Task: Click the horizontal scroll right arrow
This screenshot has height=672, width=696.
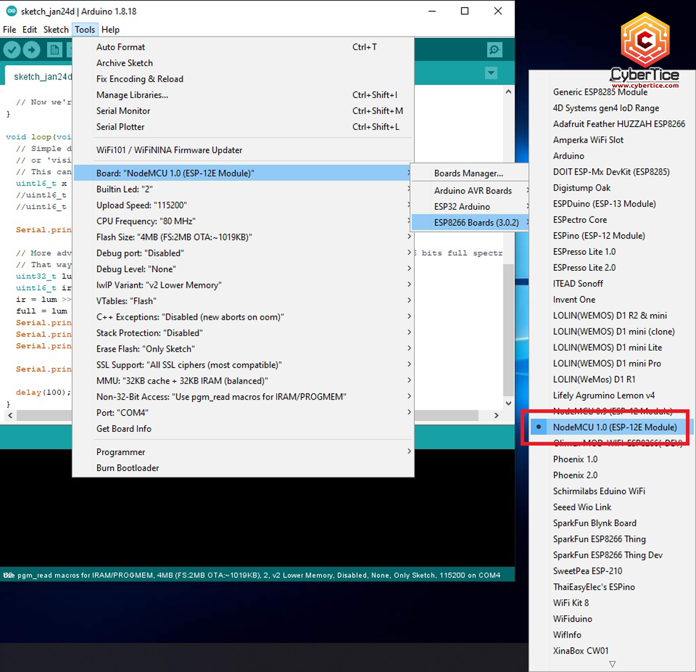Action: click(x=496, y=415)
